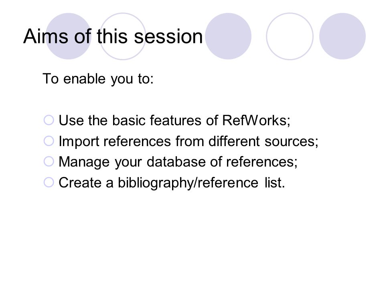The width and height of the screenshot is (385, 289).
Task: Click the bullet beside 'Import references'
Action: 49,141
